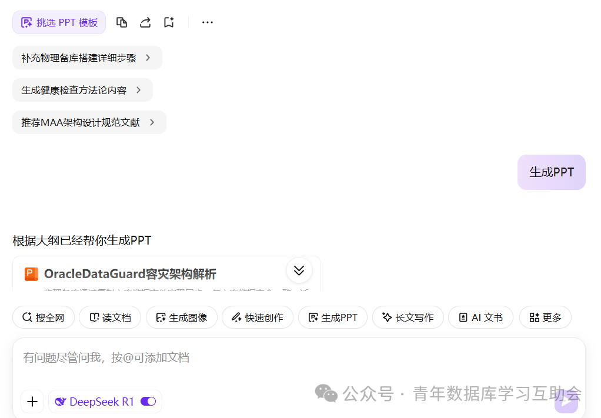Screen dimensions: 601x418
Task: Choose the 快速创作 quick writing tool
Action: (x=258, y=317)
